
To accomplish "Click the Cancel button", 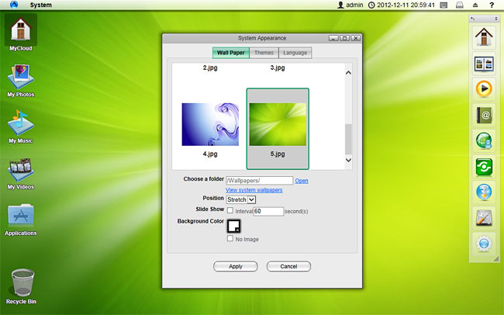I will pos(288,266).
